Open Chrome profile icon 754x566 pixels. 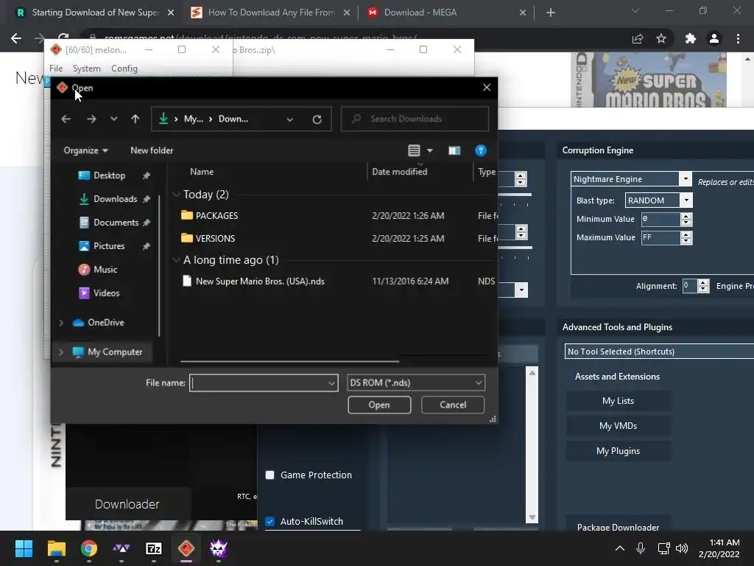[714, 38]
